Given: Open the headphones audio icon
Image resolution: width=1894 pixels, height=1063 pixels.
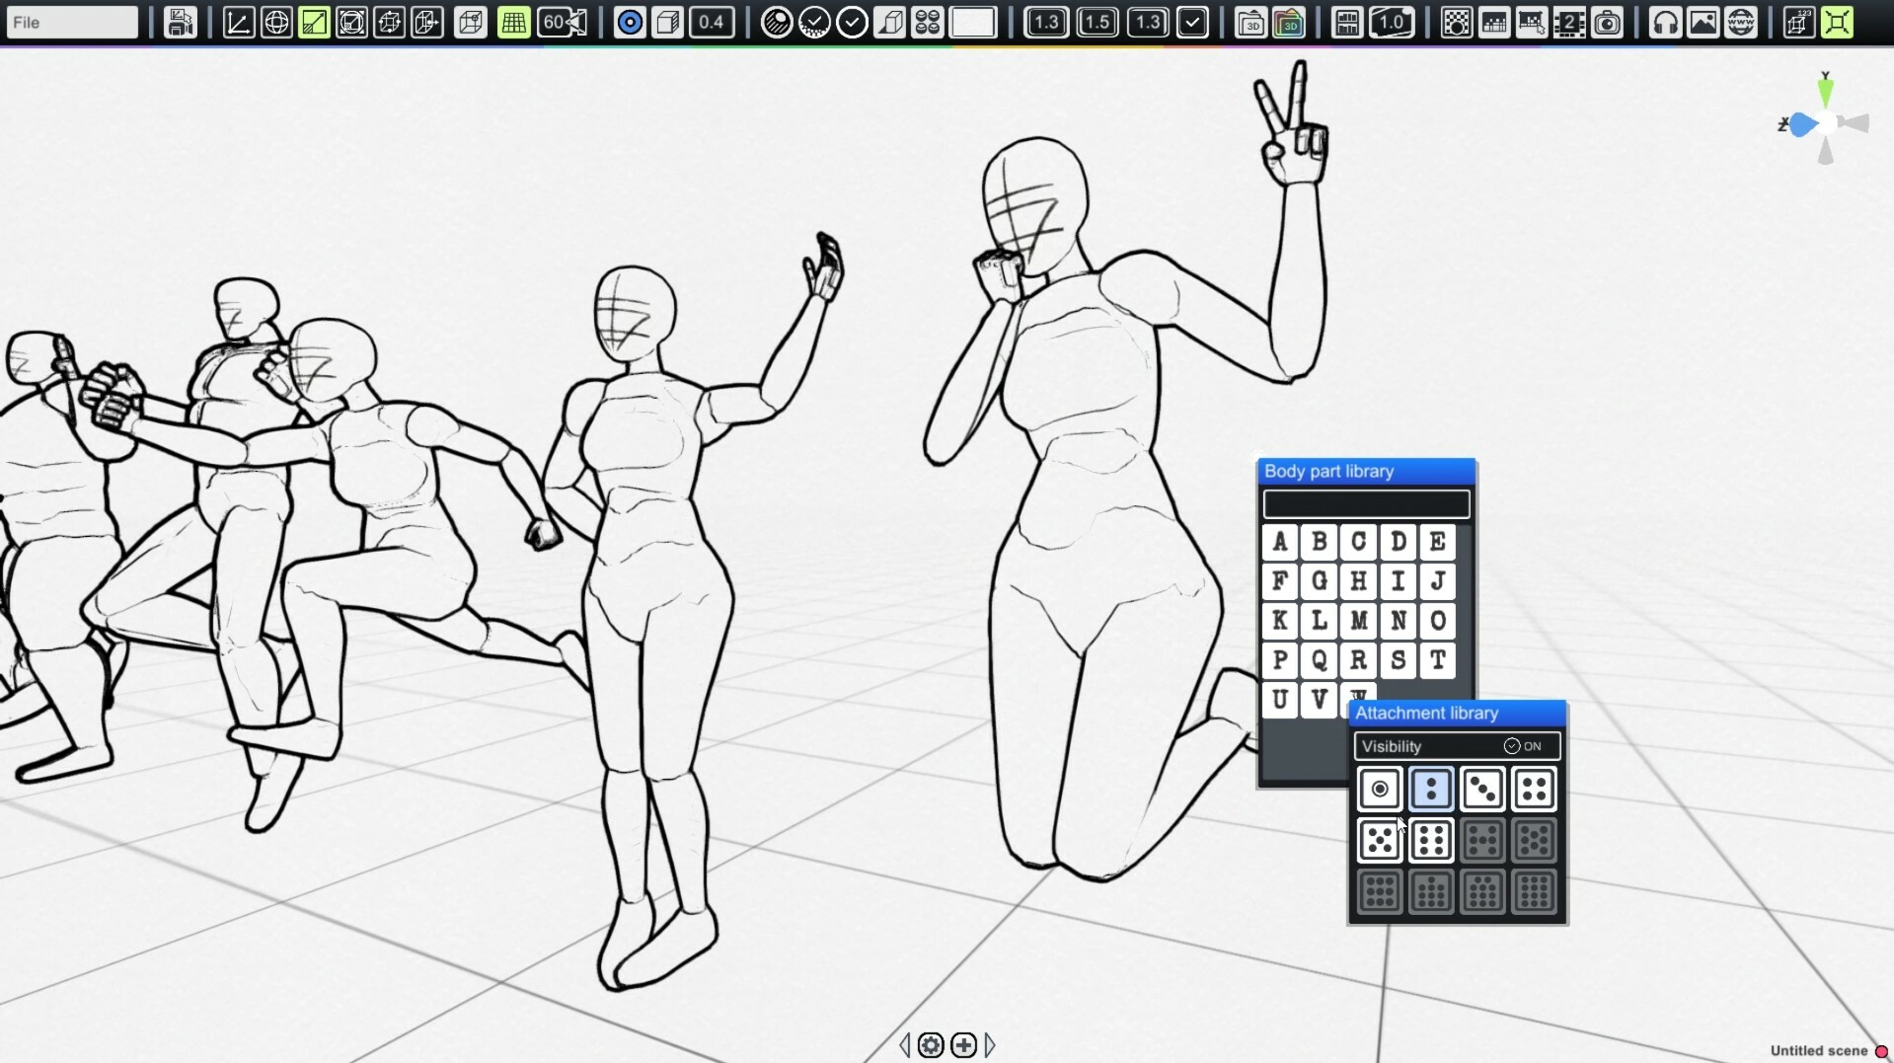Looking at the screenshot, I should pyautogui.click(x=1665, y=22).
